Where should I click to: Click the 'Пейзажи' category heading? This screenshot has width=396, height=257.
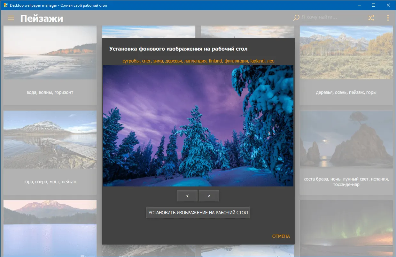(x=42, y=19)
